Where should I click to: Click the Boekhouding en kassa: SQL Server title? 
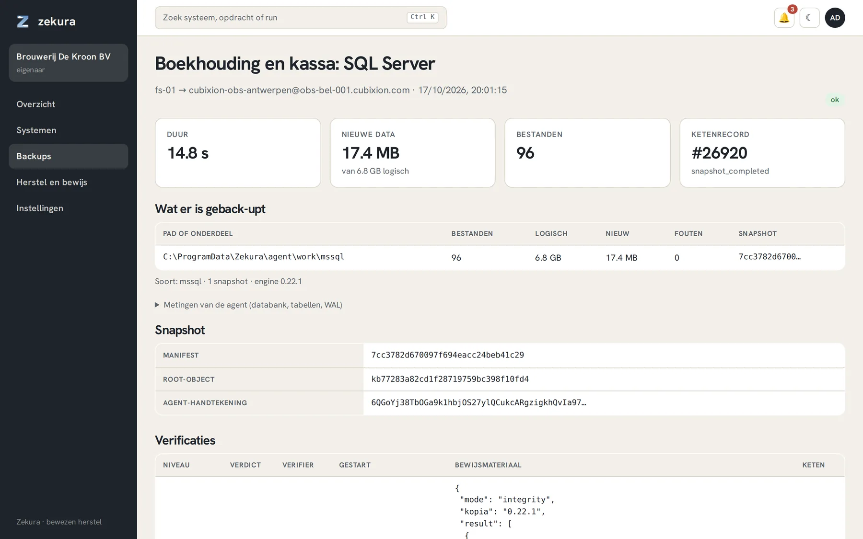coord(295,64)
